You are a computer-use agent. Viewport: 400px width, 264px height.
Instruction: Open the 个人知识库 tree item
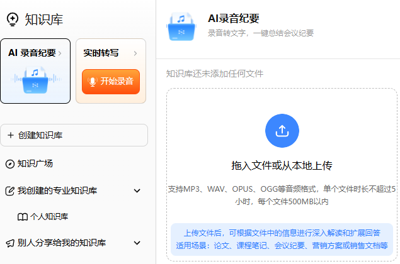point(49,216)
